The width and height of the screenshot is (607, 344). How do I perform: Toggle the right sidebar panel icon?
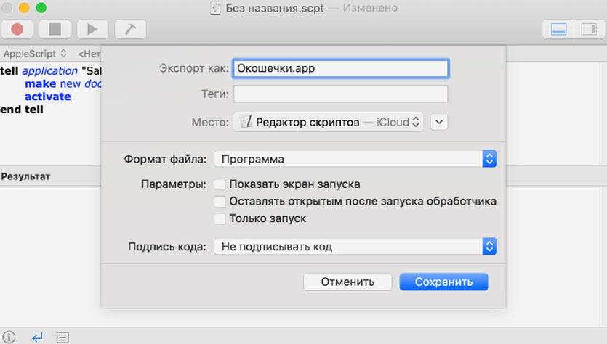tap(585, 30)
